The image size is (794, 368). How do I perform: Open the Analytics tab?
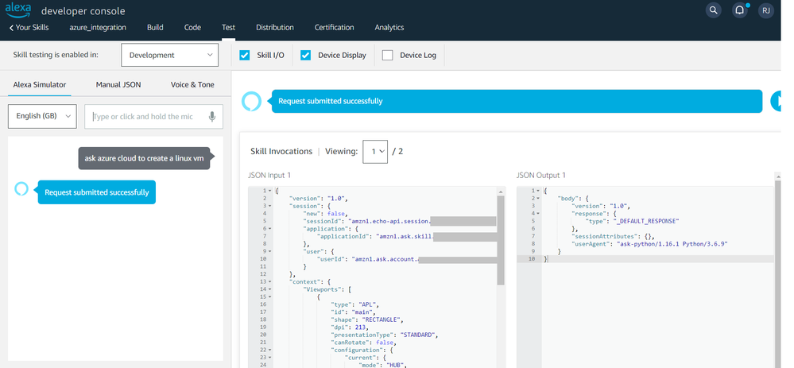389,27
